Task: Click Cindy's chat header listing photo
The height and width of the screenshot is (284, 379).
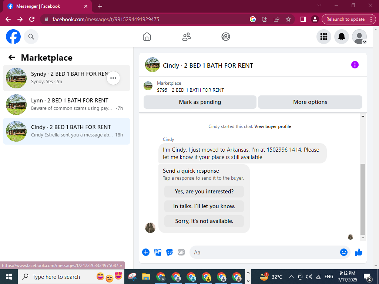Action: [x=152, y=65]
